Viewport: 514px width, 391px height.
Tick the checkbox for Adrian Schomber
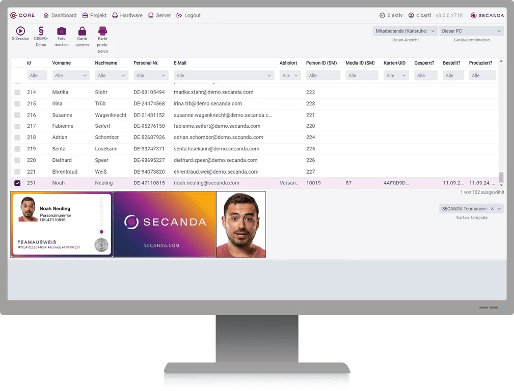pos(17,137)
